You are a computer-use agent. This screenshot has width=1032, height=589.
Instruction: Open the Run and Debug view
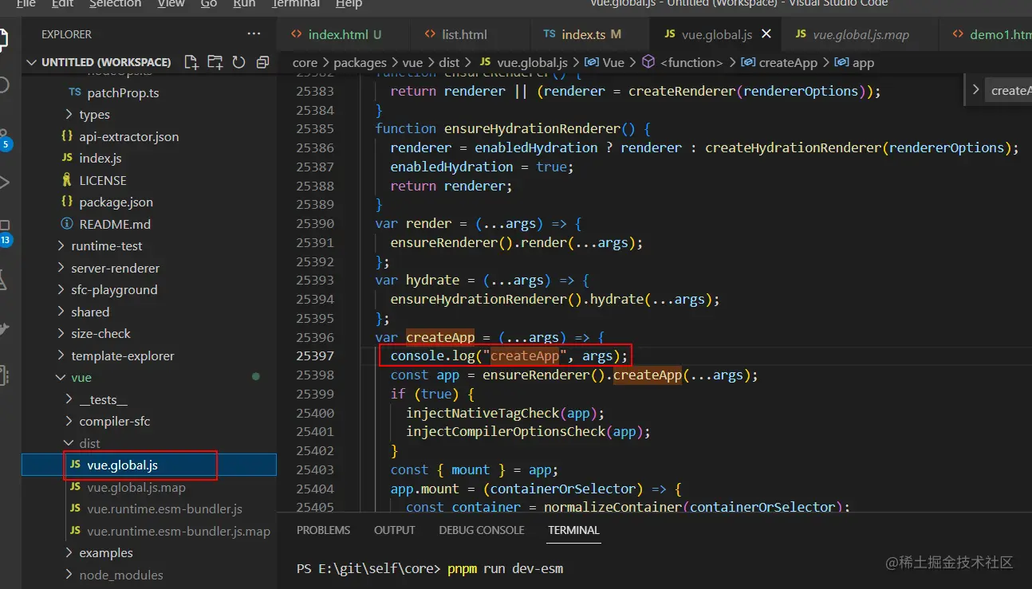[x=4, y=183]
